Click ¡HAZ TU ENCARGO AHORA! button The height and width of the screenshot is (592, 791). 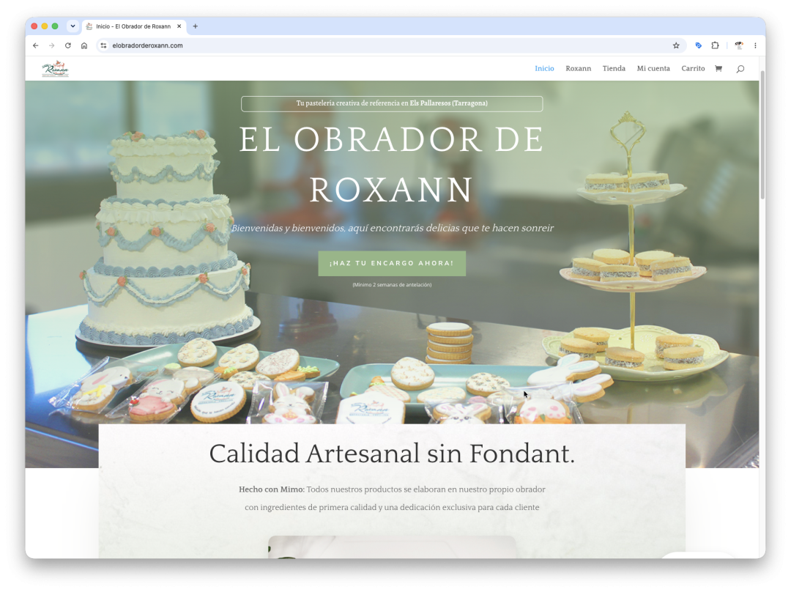(392, 264)
